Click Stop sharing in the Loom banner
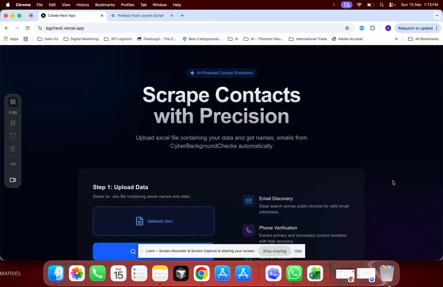This screenshot has width=443, height=287. coord(275,251)
